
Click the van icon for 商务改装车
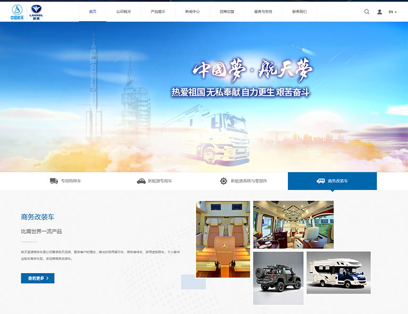(x=320, y=181)
